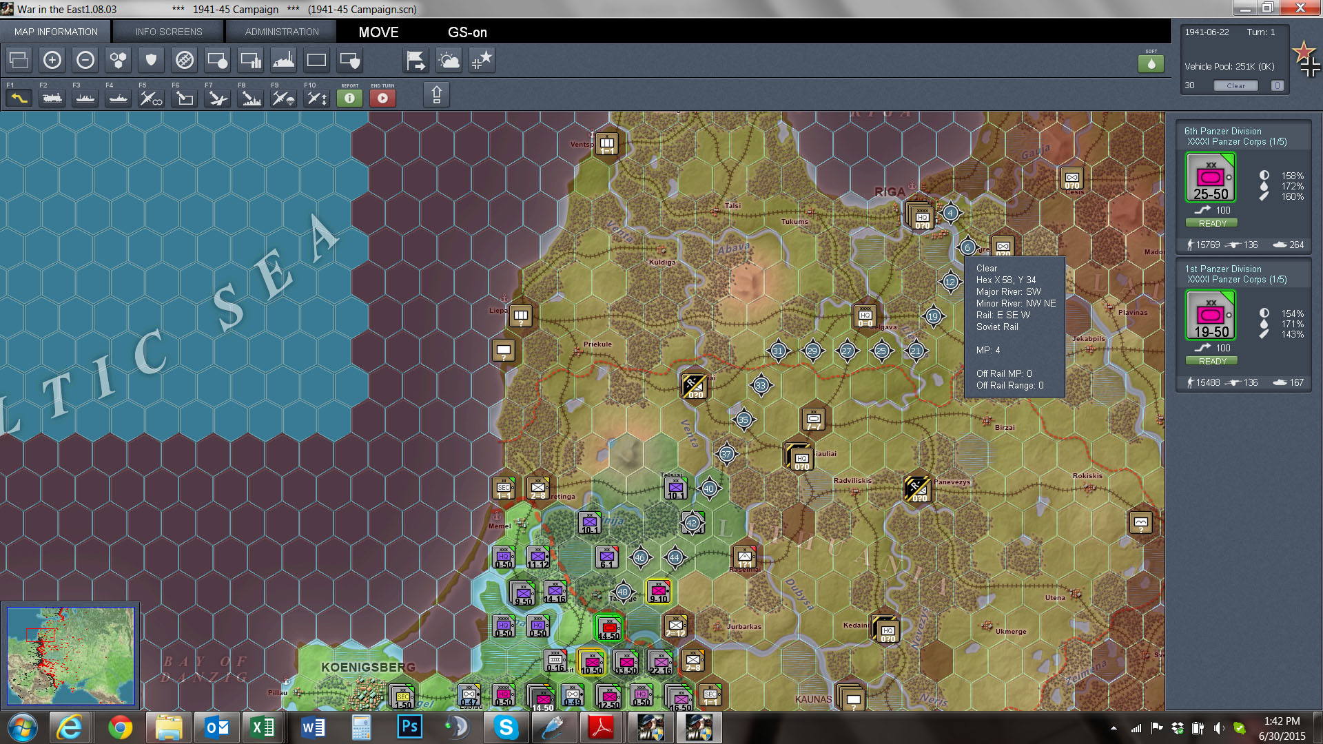This screenshot has width=1323, height=744.
Task: Click the 1st Panzer Division title text
Action: coord(1223,269)
